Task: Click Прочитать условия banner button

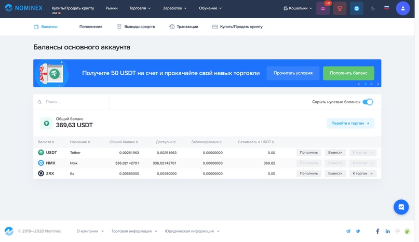Action: point(293,73)
